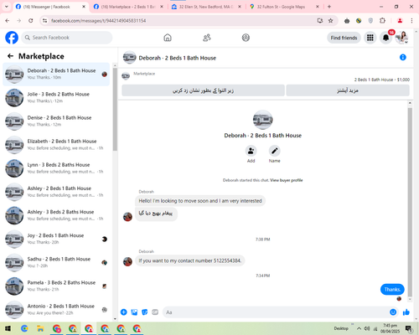Click the large listing thumbnail in chat
This screenshot has height=335, width=419.
click(262, 120)
